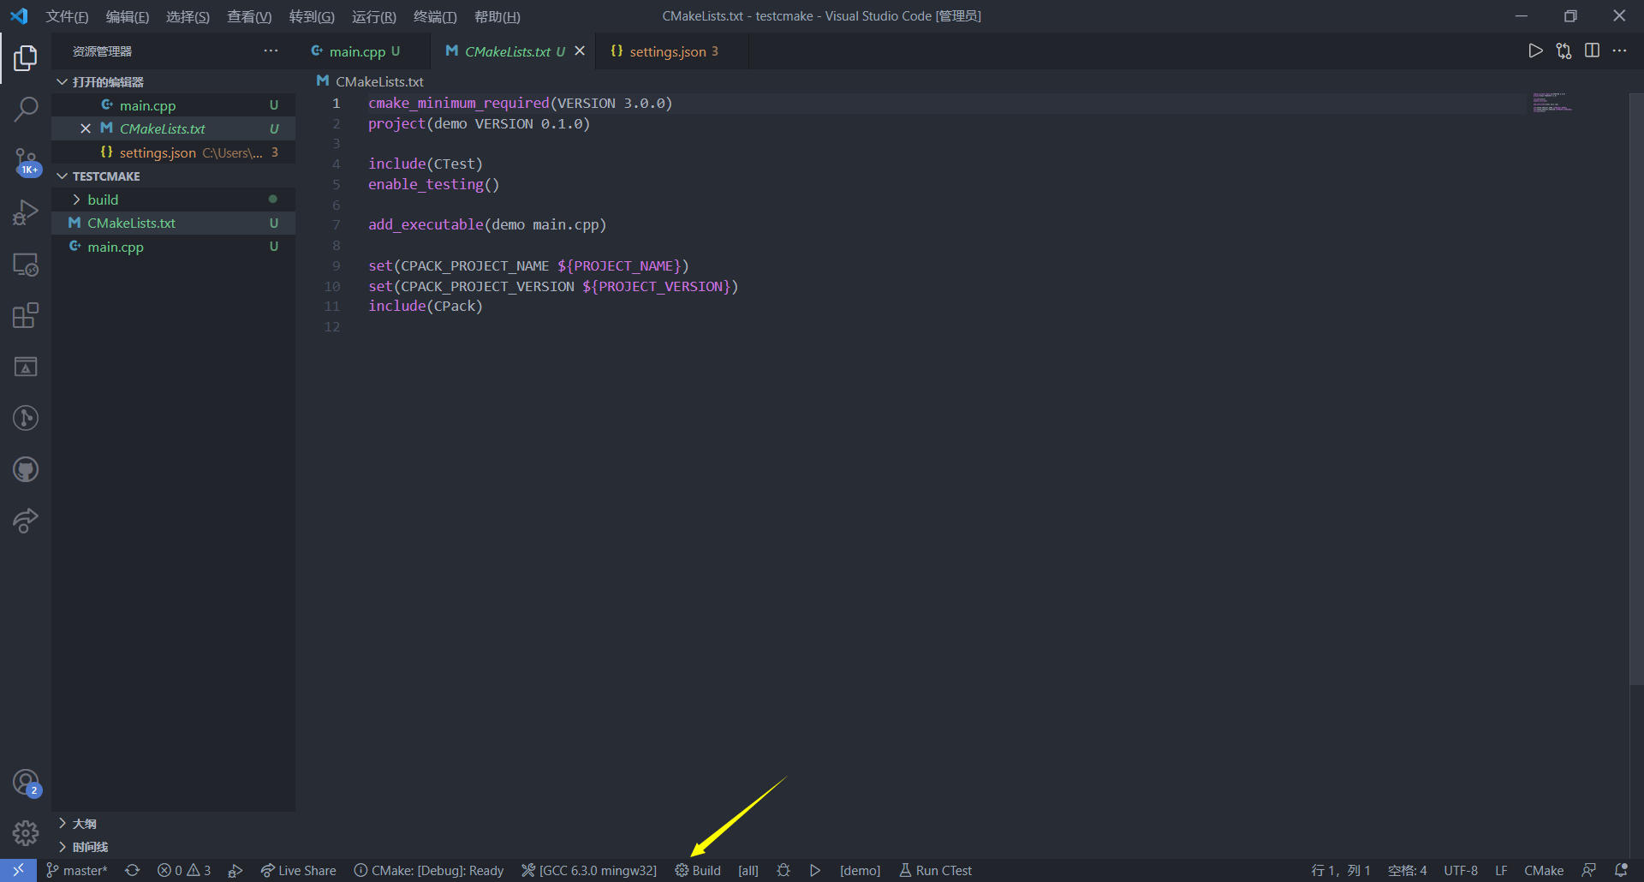Expand the Timeline (时间线) section
The width and height of the screenshot is (1644, 882).
pyautogui.click(x=174, y=847)
